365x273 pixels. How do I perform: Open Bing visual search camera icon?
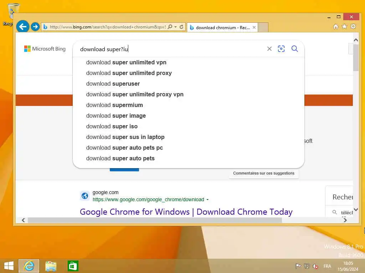tap(281, 49)
